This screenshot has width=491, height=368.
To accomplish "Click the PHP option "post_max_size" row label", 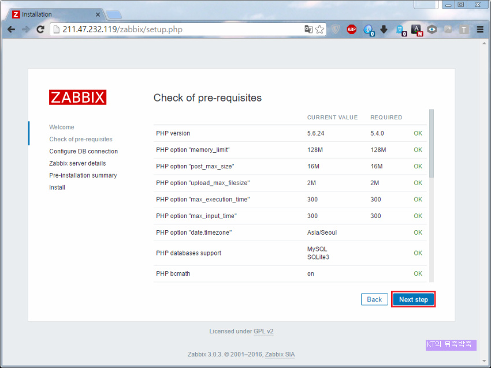I will click(x=195, y=167).
